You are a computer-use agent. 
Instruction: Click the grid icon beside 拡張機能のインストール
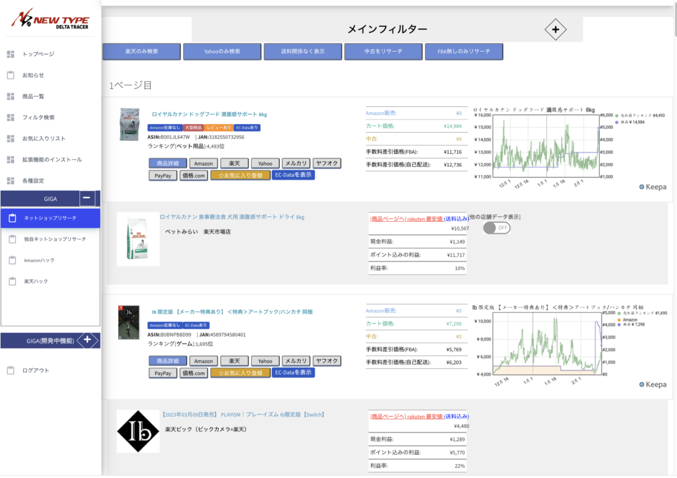tap(11, 160)
